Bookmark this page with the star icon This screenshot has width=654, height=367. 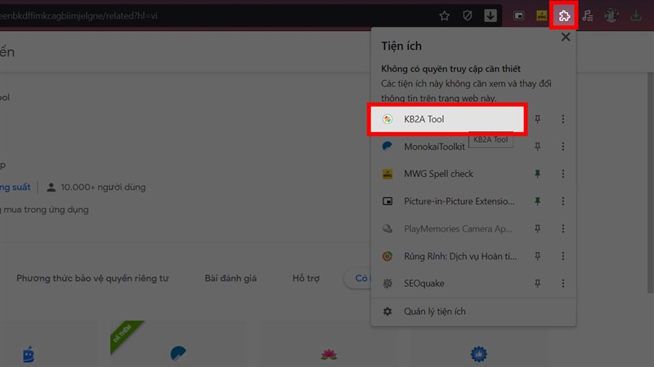click(444, 15)
